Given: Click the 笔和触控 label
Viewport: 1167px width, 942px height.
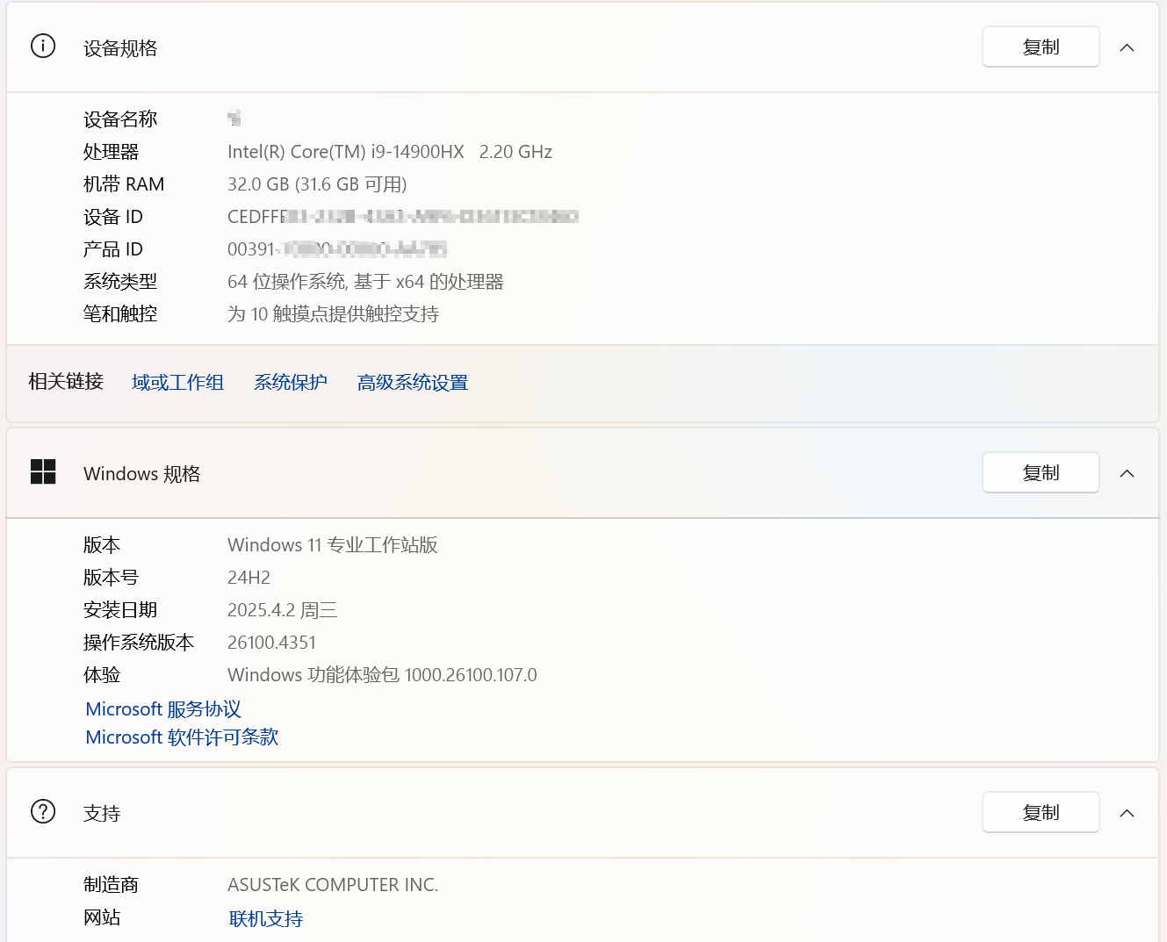Looking at the screenshot, I should 120,314.
